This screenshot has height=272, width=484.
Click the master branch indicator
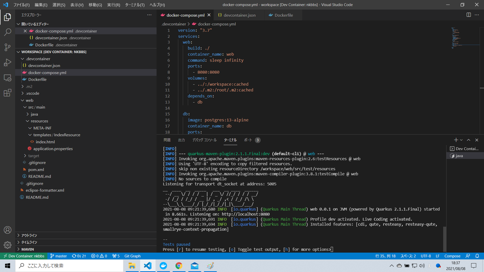tap(58, 256)
